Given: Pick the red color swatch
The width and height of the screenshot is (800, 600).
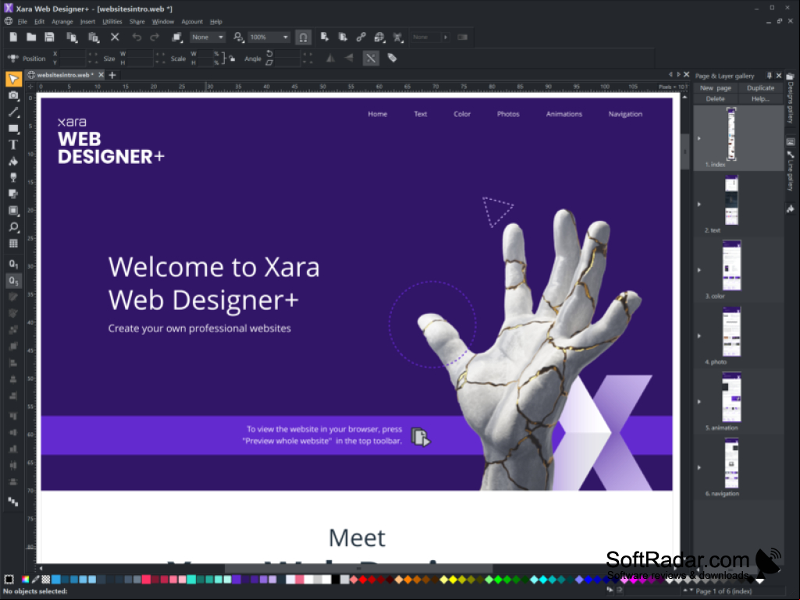Looking at the screenshot, I should [x=362, y=580].
